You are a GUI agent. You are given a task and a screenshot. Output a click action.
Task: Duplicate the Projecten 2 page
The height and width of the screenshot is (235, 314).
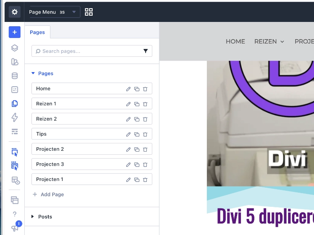point(137,149)
